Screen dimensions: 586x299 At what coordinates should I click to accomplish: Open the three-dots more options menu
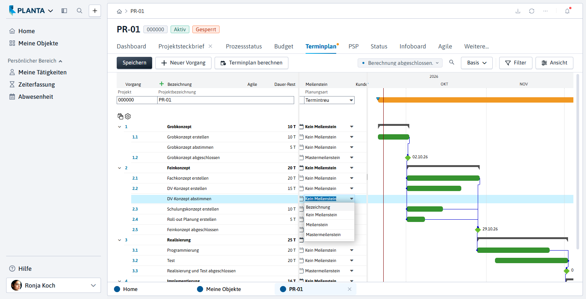[x=545, y=11]
